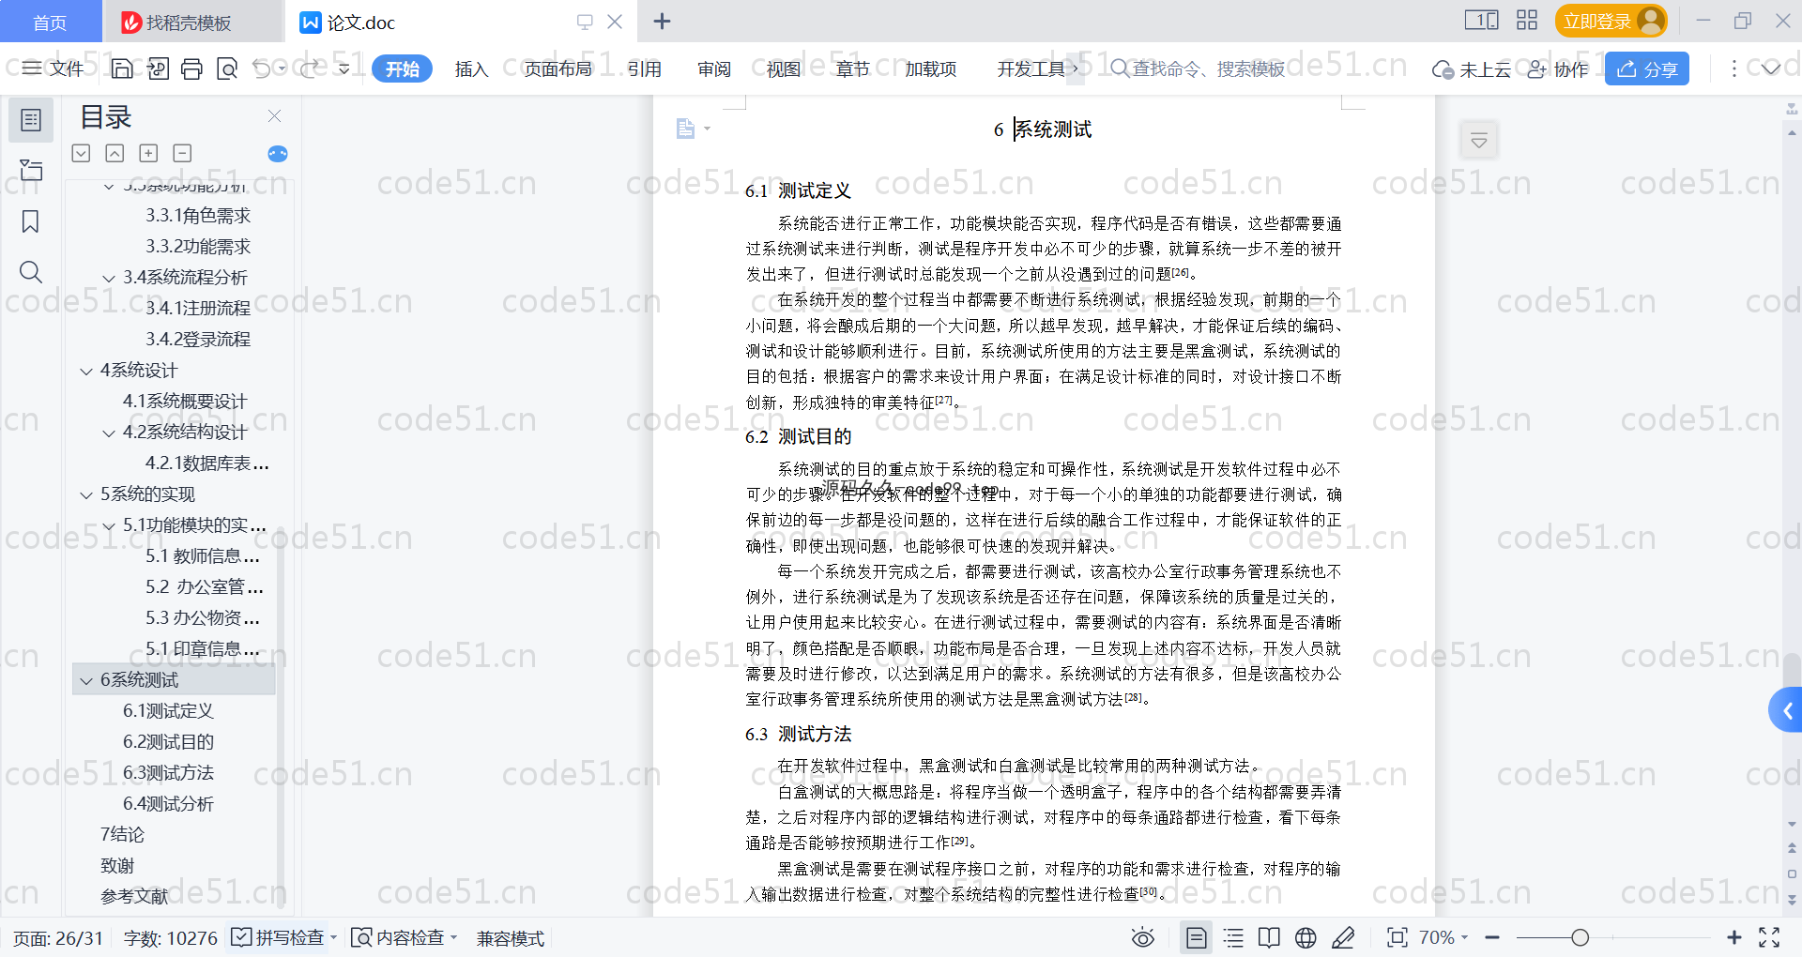Open the 审阅 ribbon tab
Screen dimensions: 1802x957
[713, 68]
